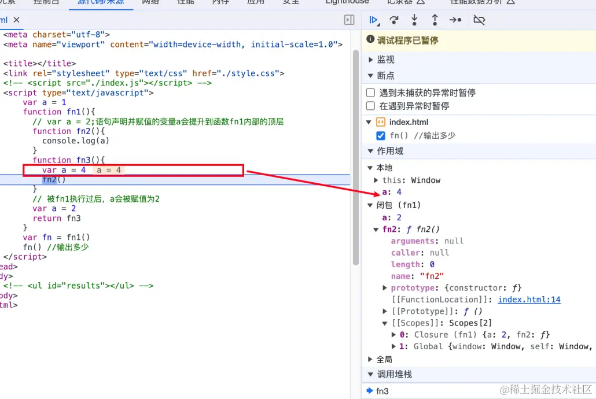This screenshot has width=596, height=399.
Task: Uncheck the fn() //输出多少 breakpoint
Action: coord(381,136)
